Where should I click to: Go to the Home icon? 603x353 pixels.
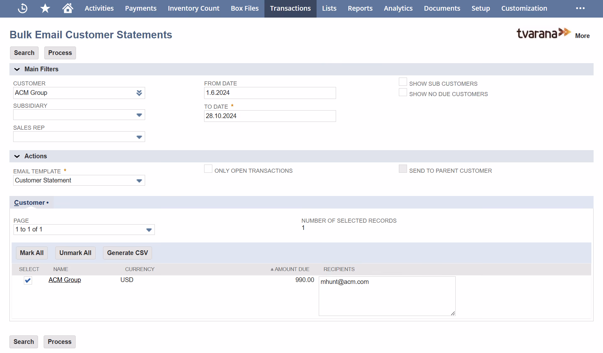tap(68, 8)
